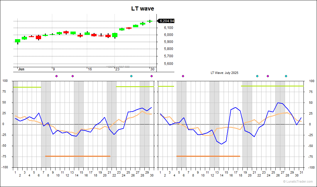Screen dimensions: 317x187
Task: Click the blue line peak near July 17
Action: (x=235, y=108)
